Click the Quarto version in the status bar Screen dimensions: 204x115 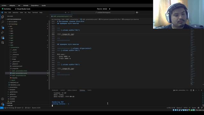pyautogui.click(x=36, y=108)
